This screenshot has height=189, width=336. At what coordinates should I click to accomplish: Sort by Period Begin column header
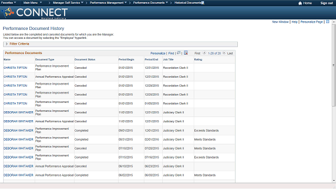[126, 59]
